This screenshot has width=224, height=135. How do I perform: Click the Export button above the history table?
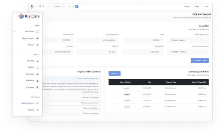pyautogui.click(x=114, y=74)
